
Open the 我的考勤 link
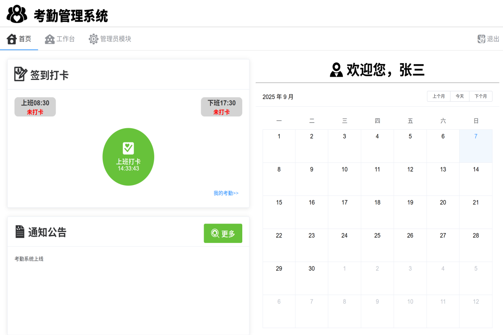pyautogui.click(x=225, y=193)
